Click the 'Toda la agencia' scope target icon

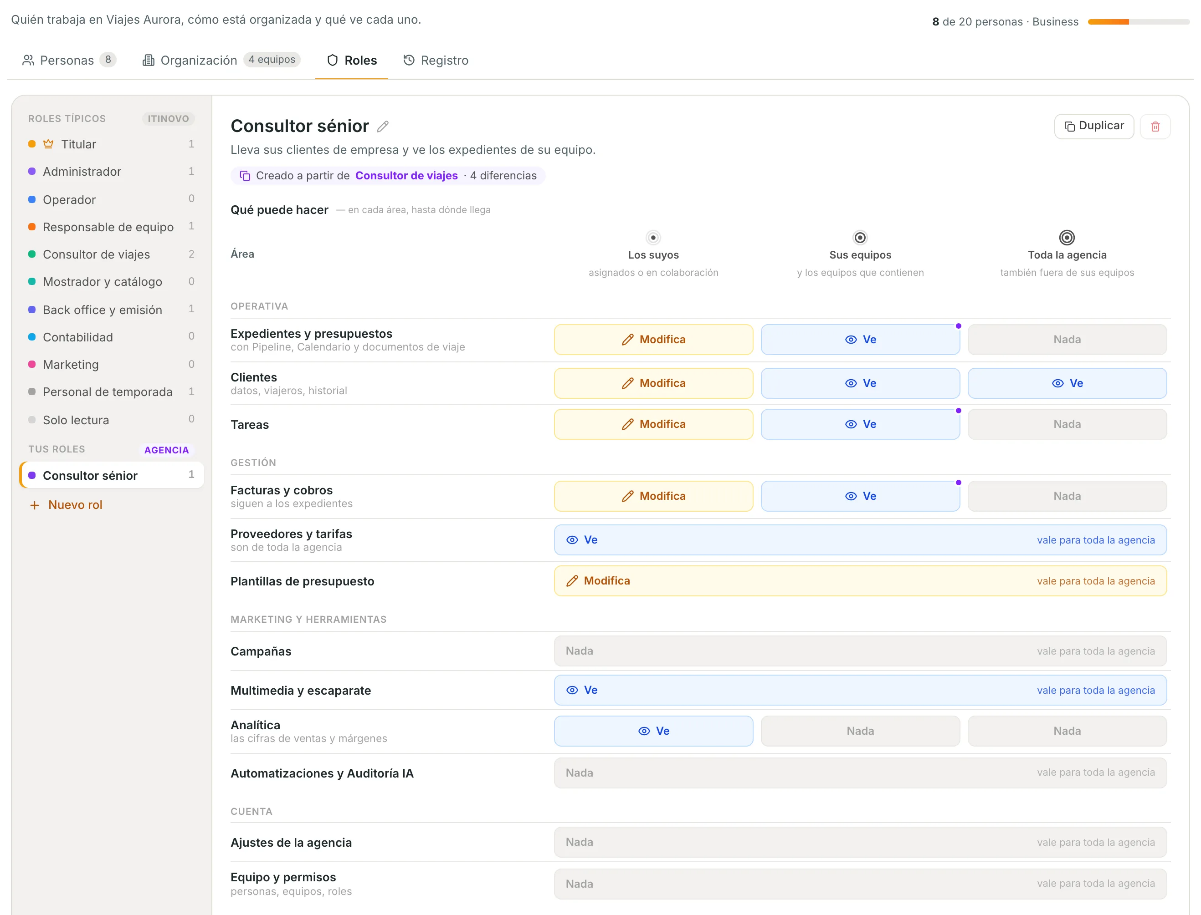point(1067,238)
